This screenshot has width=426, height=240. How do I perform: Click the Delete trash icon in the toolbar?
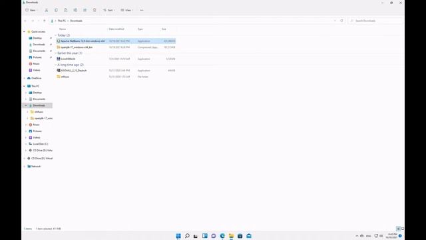coord(95,10)
